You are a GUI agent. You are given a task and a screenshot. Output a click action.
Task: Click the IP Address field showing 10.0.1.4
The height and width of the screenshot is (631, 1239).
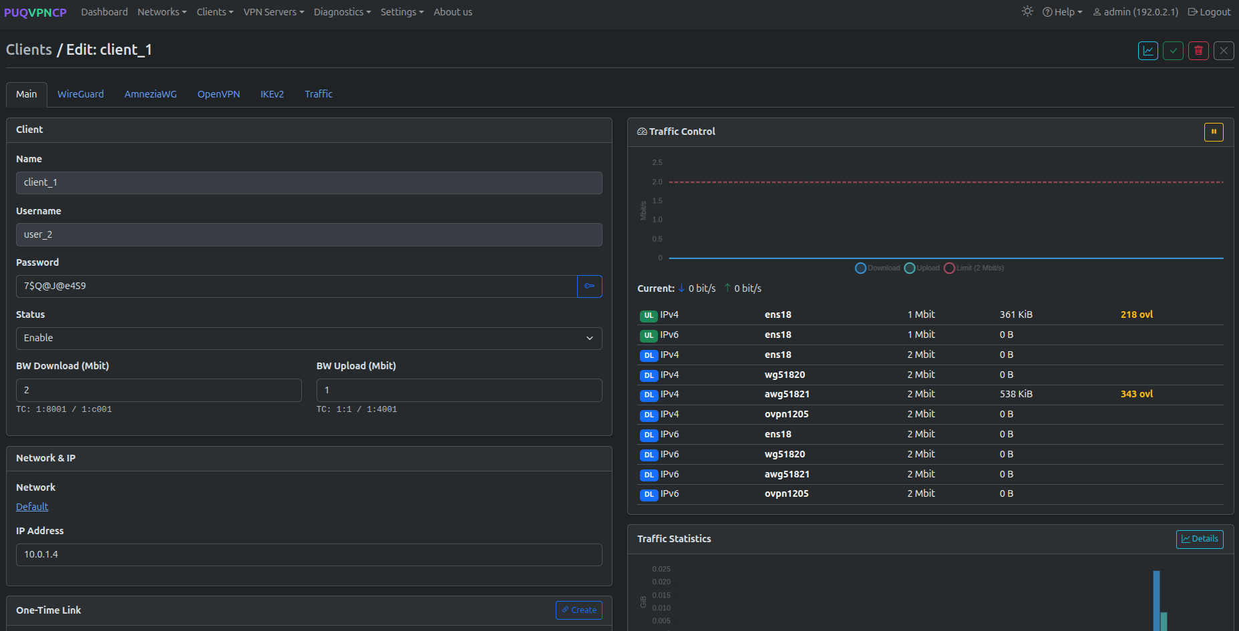pyautogui.click(x=309, y=555)
